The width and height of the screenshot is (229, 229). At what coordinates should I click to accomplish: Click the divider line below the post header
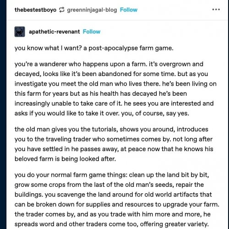pyautogui.click(x=117, y=20)
